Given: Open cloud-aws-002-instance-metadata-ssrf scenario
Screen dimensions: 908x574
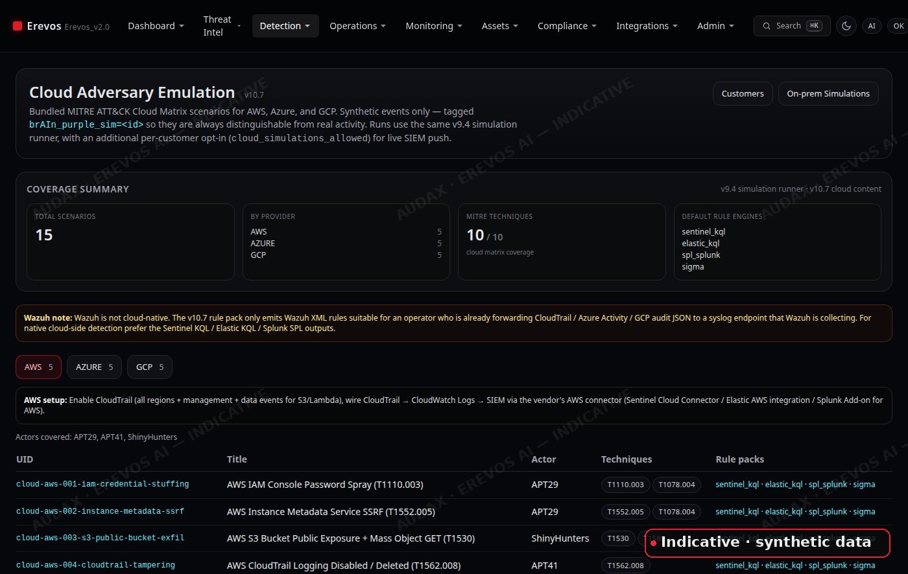Looking at the screenshot, I should 100,511.
